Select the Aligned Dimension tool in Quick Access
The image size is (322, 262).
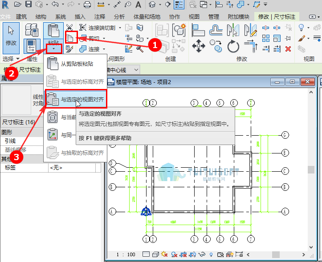coord(117,4)
